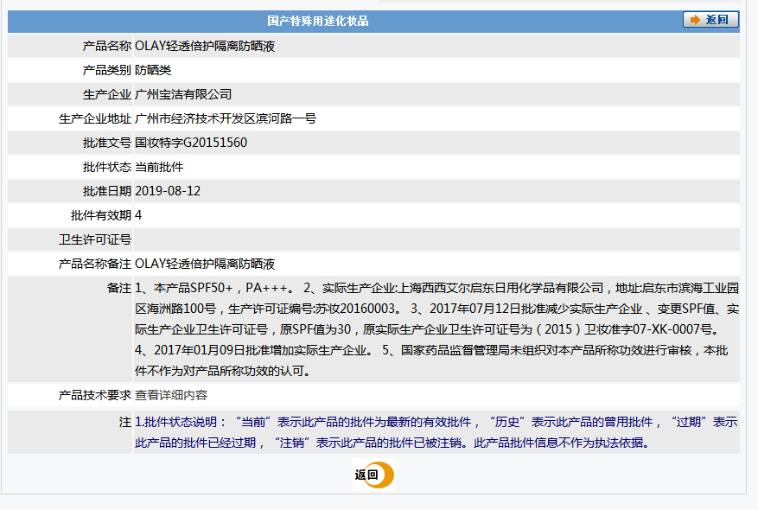The height and width of the screenshot is (510, 758).
Task: Click the 备注 remarks text starting 本产品SPF50+
Action: [436, 329]
